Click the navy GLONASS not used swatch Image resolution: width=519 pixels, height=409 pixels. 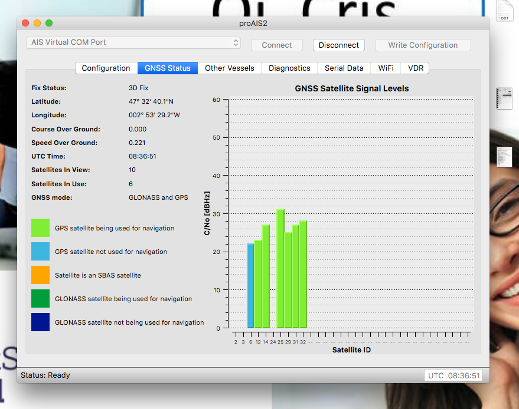pos(40,322)
